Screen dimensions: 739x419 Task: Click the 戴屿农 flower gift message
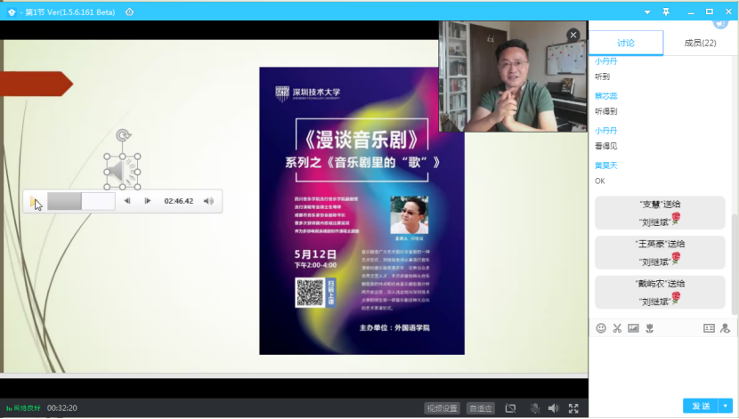click(x=660, y=292)
